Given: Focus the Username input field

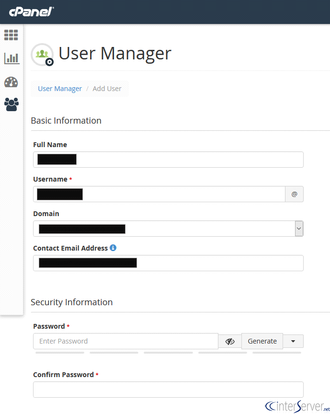Looking at the screenshot, I should [159, 194].
